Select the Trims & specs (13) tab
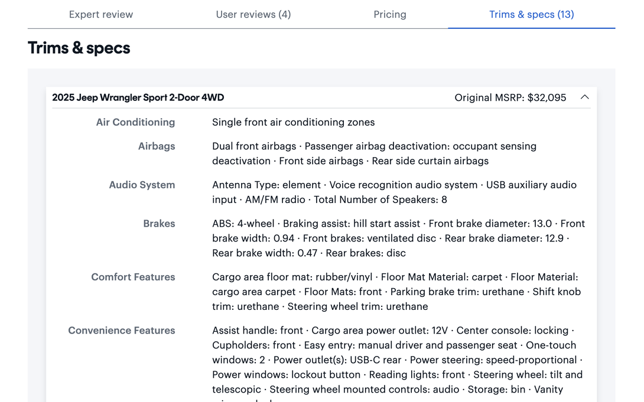The image size is (644, 402). point(532,14)
